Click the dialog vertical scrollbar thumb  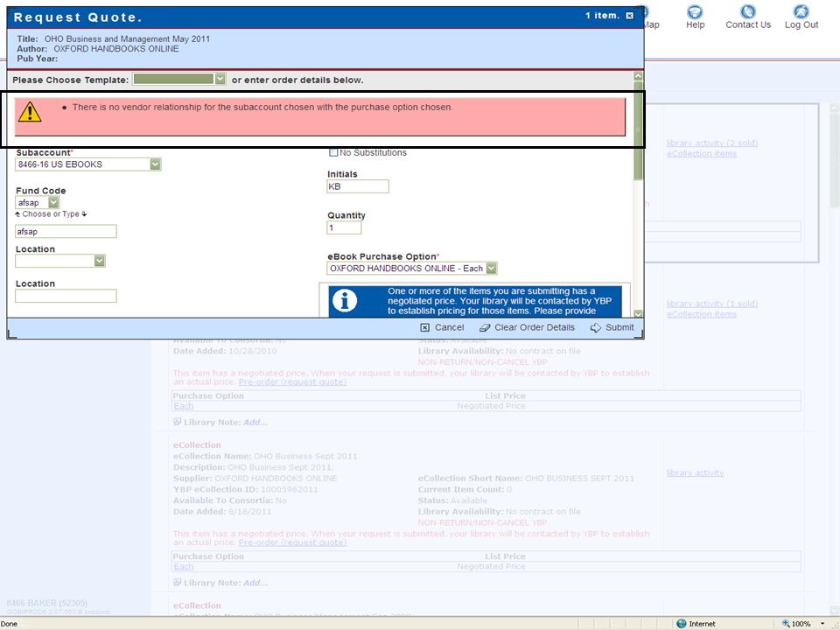638,130
